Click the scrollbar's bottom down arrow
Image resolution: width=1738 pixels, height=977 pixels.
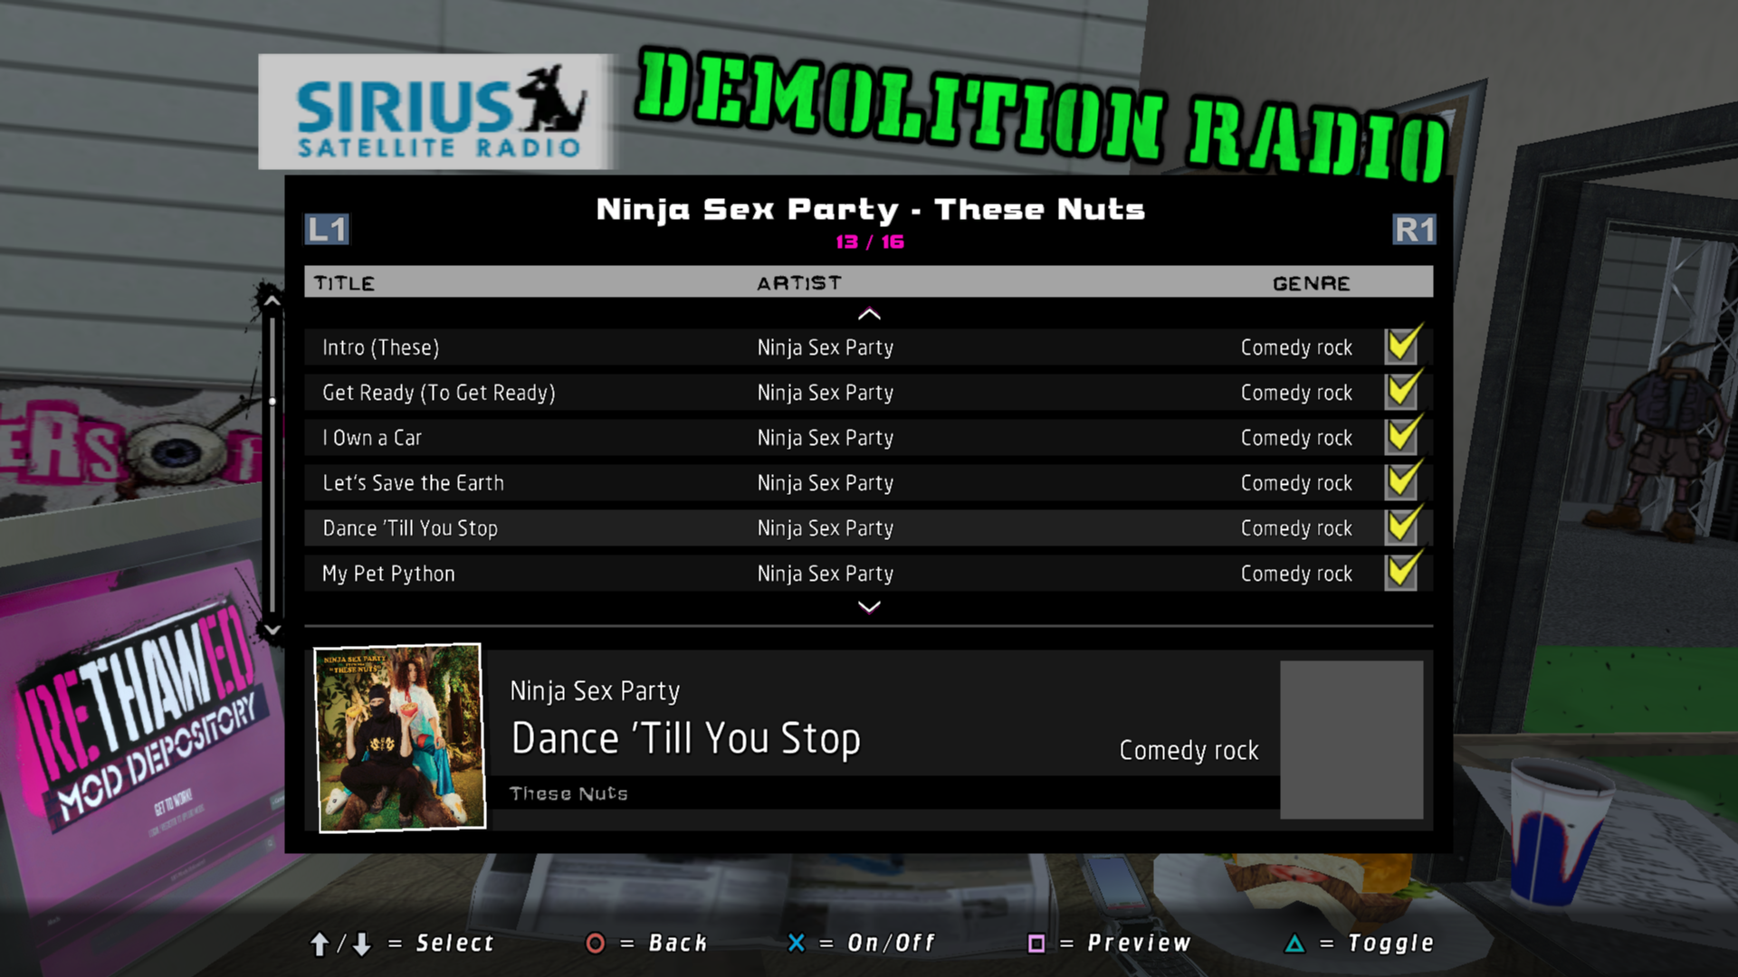[x=272, y=630]
